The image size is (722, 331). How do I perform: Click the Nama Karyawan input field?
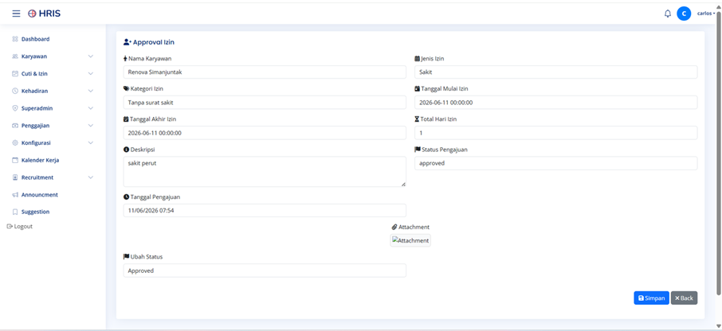(265, 72)
